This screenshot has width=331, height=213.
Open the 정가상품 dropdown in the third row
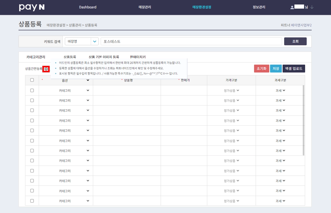231,111
